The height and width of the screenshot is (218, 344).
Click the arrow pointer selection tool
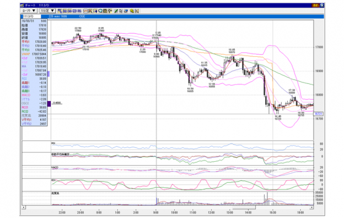tap(121, 11)
